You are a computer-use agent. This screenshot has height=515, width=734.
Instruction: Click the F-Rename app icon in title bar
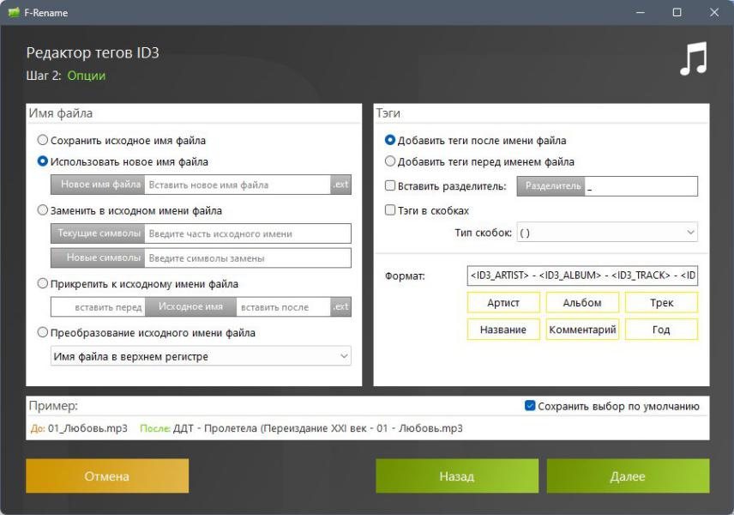[x=14, y=13]
